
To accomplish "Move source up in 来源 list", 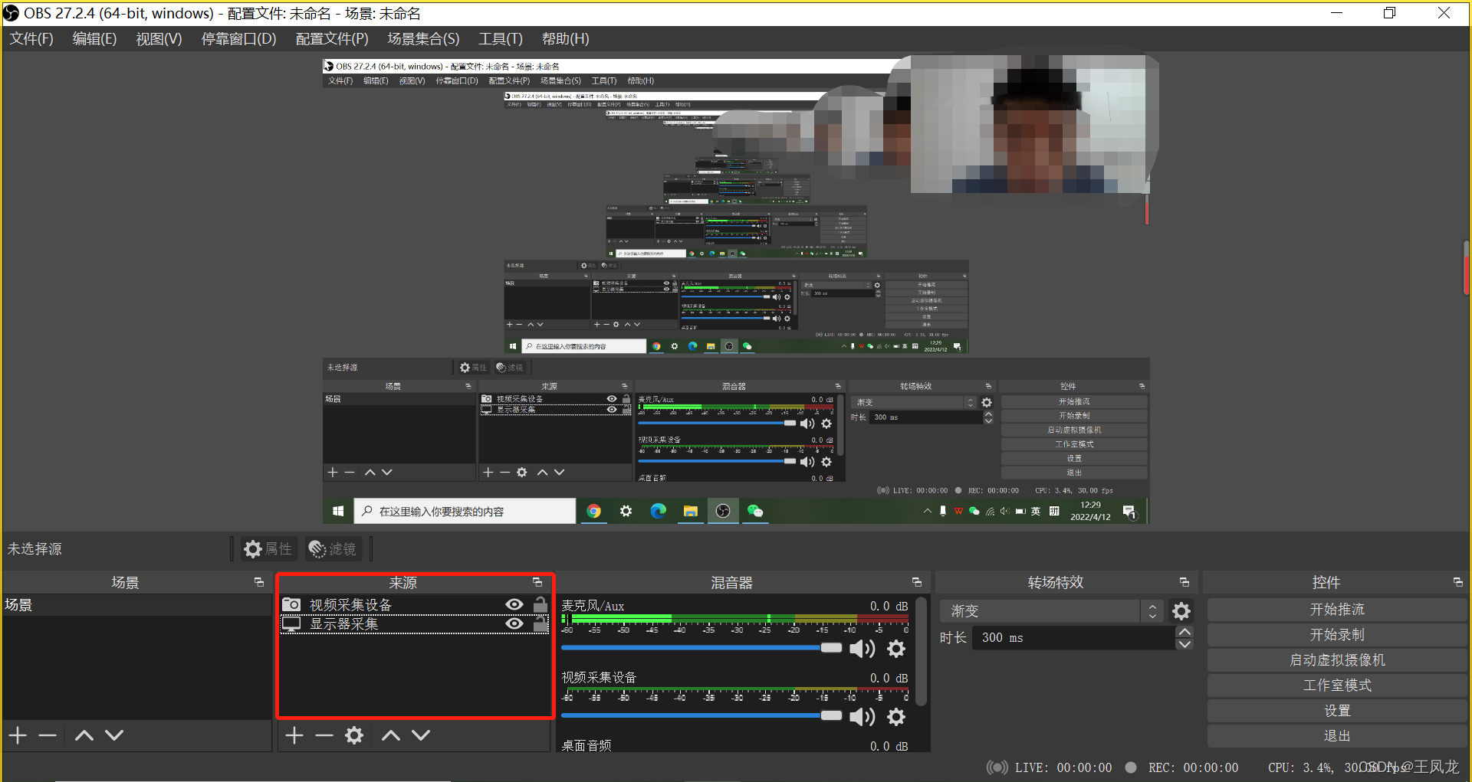I will (x=391, y=735).
